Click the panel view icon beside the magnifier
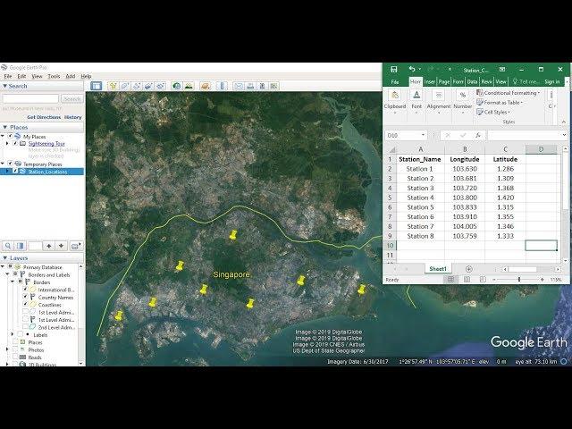 point(21,246)
